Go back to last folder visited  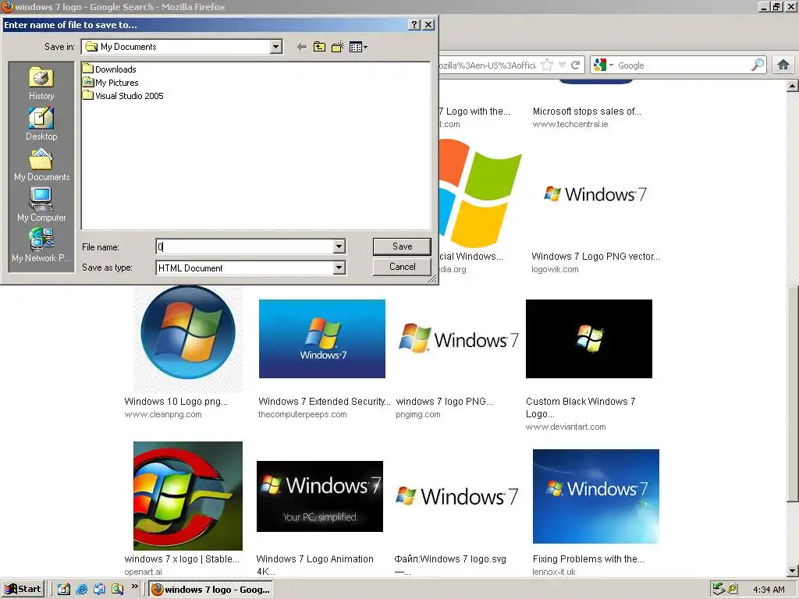302,47
